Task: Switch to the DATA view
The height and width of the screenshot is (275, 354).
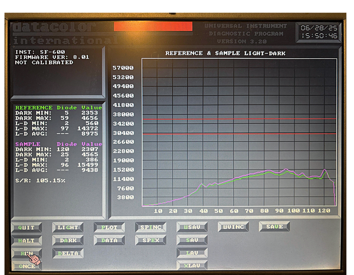Action: tap(109, 240)
